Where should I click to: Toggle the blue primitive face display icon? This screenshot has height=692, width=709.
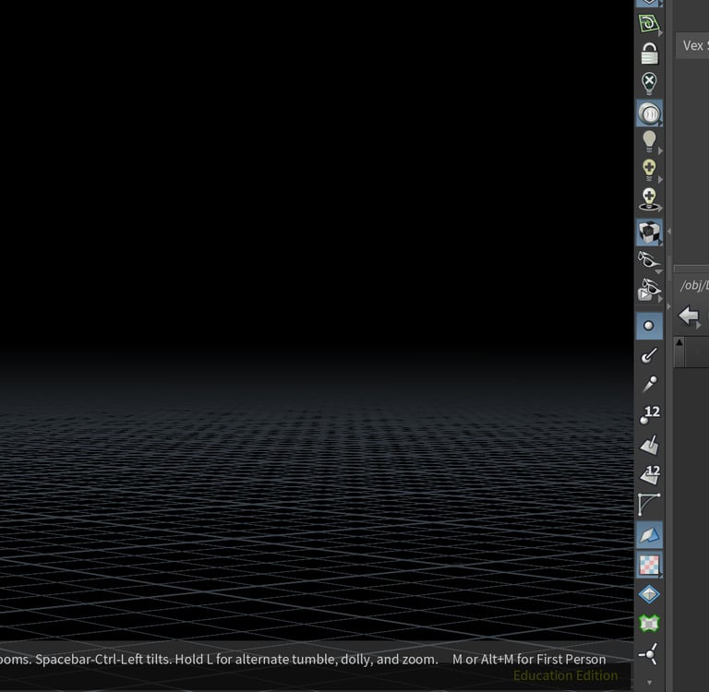(649, 535)
